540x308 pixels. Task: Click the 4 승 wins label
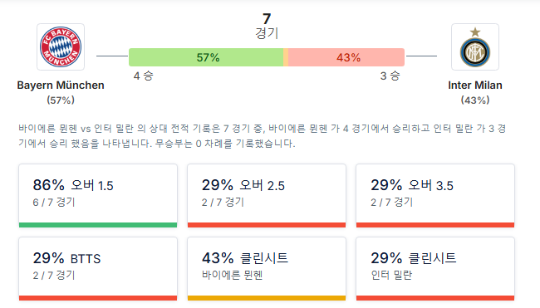click(143, 76)
